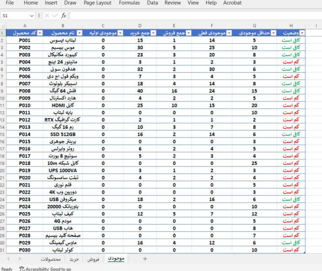Click the Insert Function fx icon
322x271 pixels.
pos(64,16)
